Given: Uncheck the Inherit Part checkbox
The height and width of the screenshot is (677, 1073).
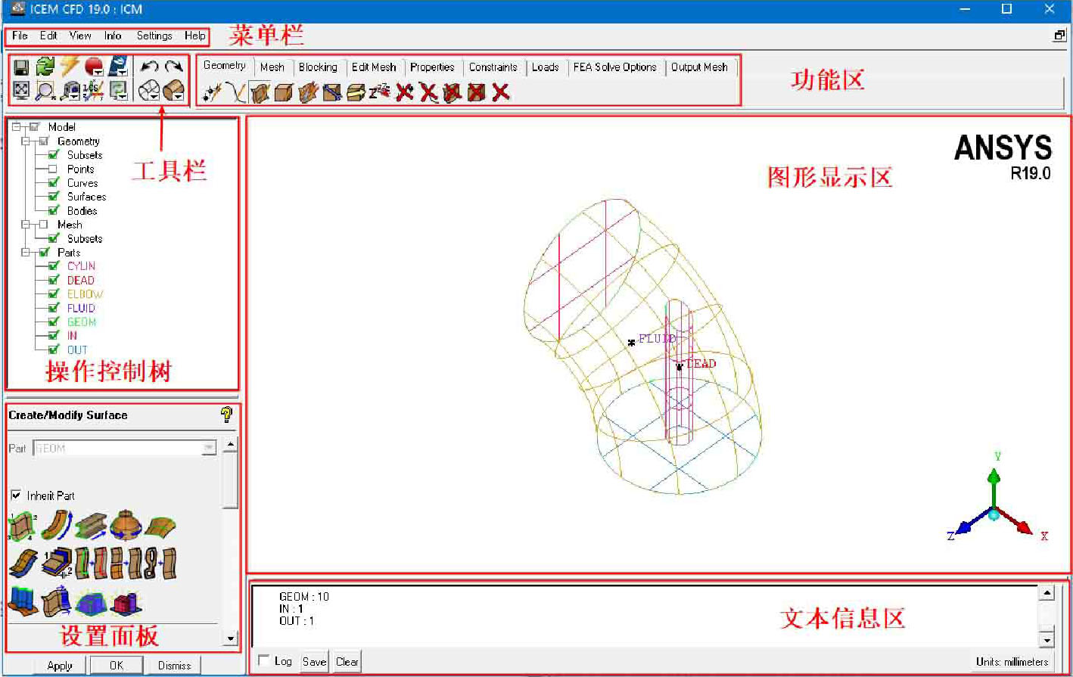Looking at the screenshot, I should tap(16, 495).
